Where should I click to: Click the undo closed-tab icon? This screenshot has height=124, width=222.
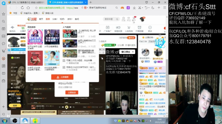click(146, 8)
